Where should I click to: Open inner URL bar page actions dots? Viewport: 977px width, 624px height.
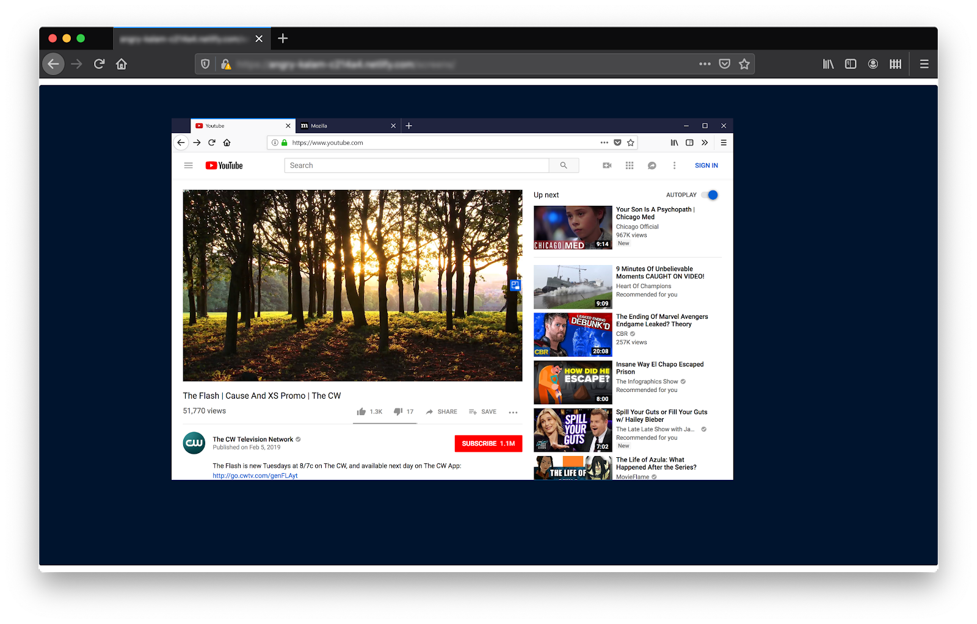(x=604, y=142)
